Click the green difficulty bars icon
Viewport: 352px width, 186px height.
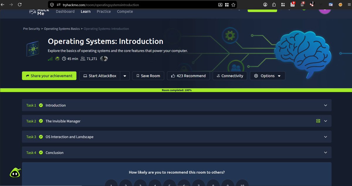(50, 59)
